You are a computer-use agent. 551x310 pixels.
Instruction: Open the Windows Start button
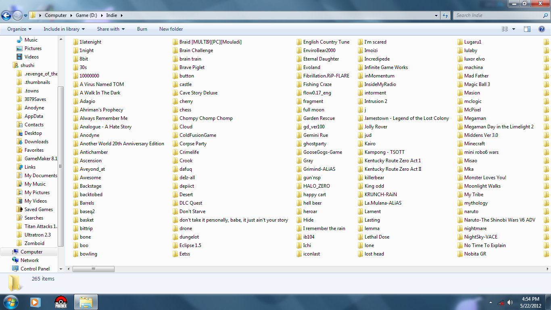[10, 302]
